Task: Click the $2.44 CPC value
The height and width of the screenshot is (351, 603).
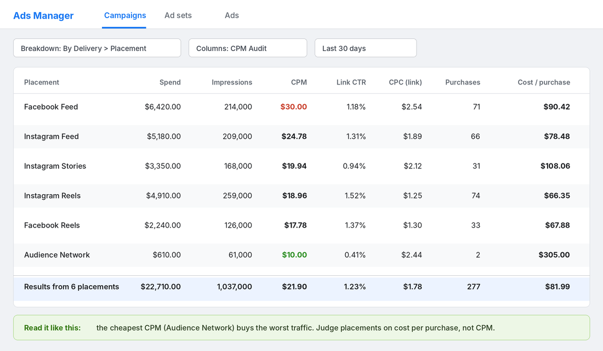Action: (412, 255)
